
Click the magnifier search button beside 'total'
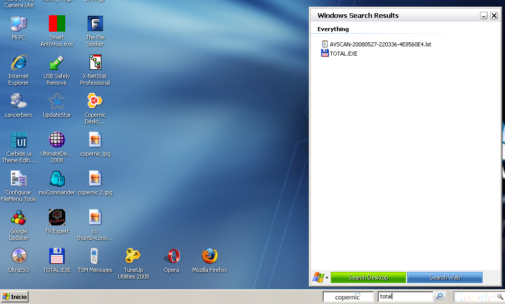[439, 296]
